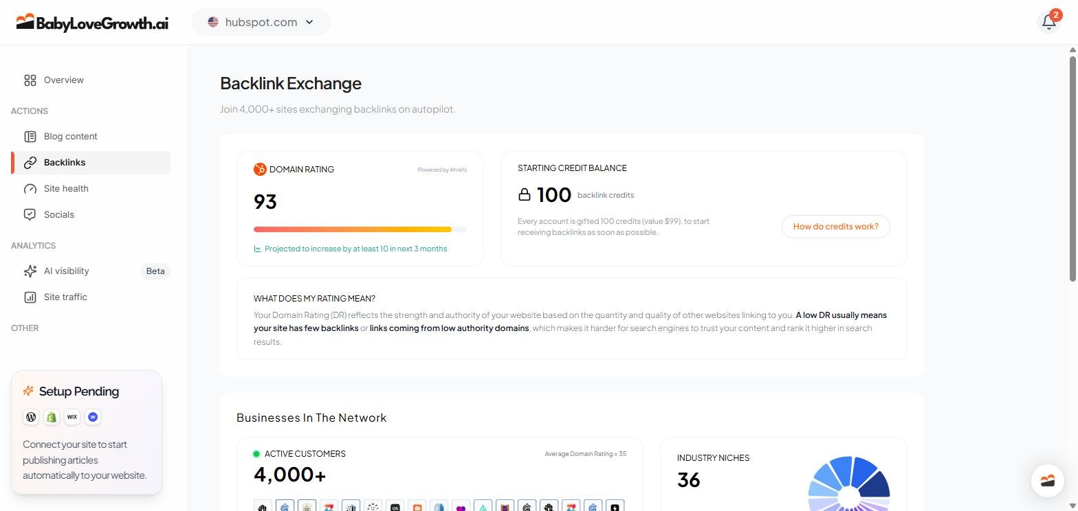Click the Starting Credit Balance label

[x=572, y=168]
